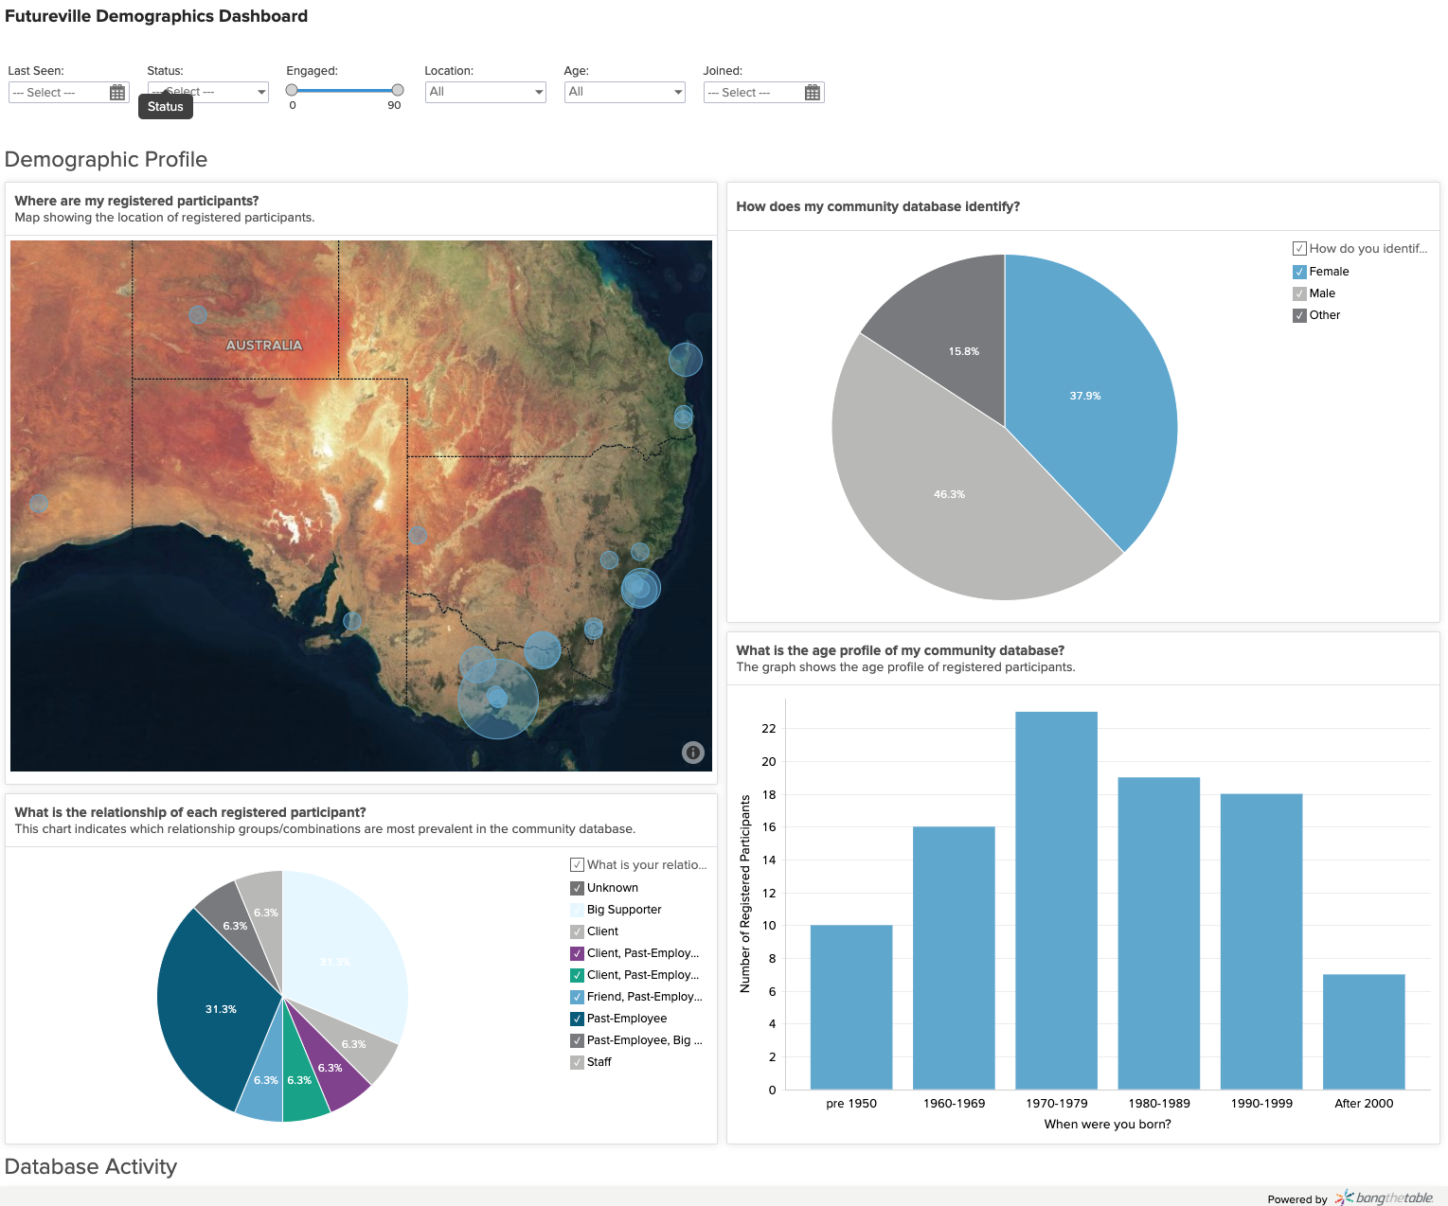Click 'How does my community database identify?' title

pos(878,206)
